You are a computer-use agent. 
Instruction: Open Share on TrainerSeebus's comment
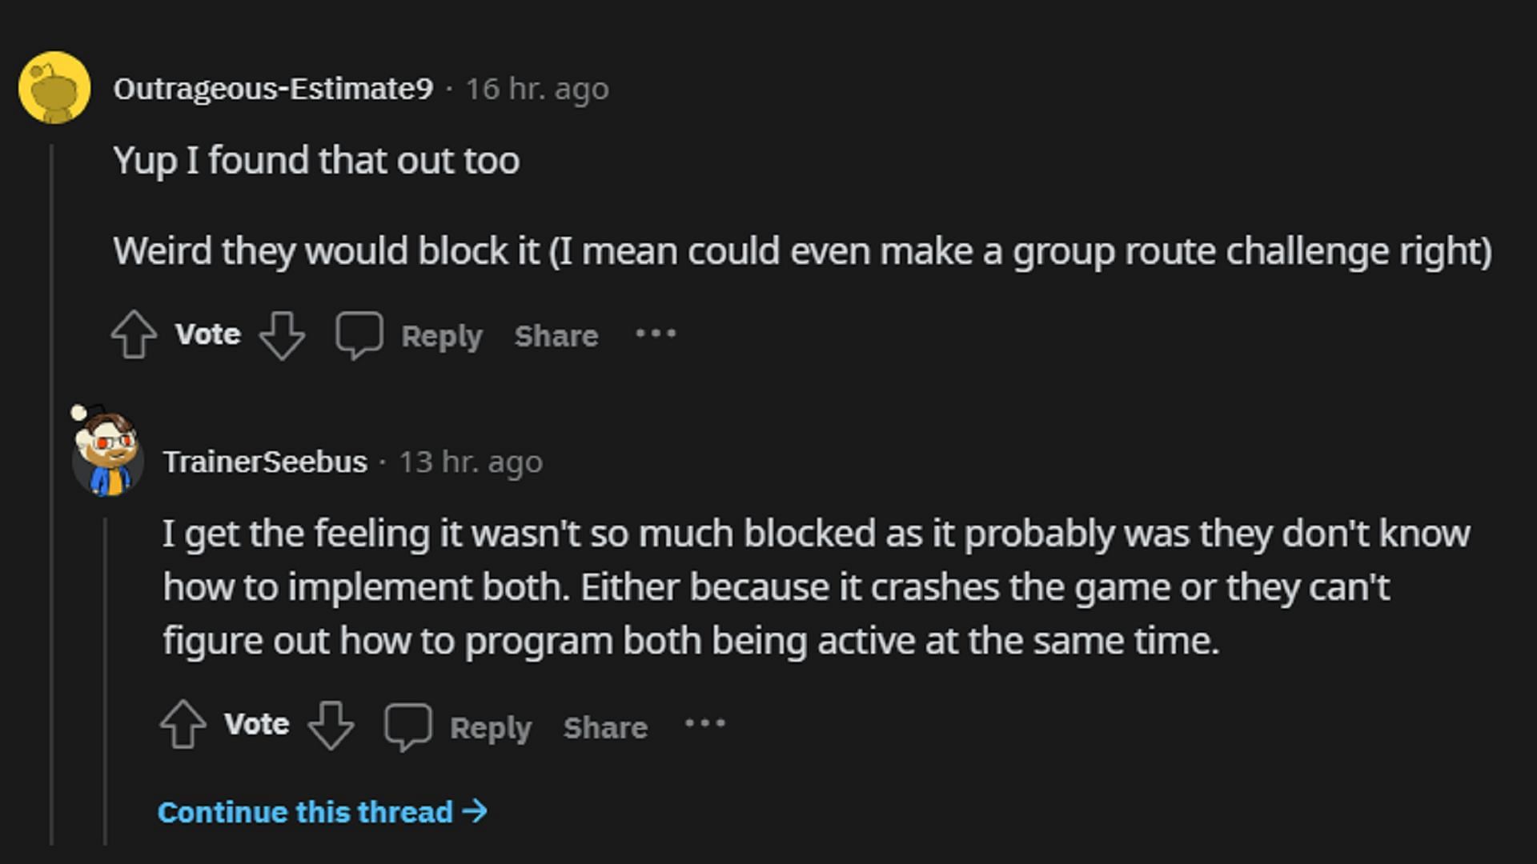[x=603, y=727]
